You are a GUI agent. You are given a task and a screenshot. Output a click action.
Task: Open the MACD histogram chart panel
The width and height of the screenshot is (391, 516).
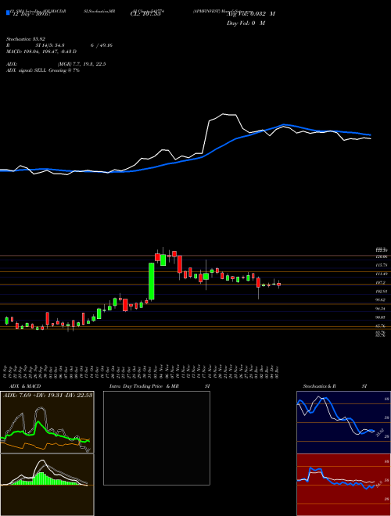click(x=47, y=485)
